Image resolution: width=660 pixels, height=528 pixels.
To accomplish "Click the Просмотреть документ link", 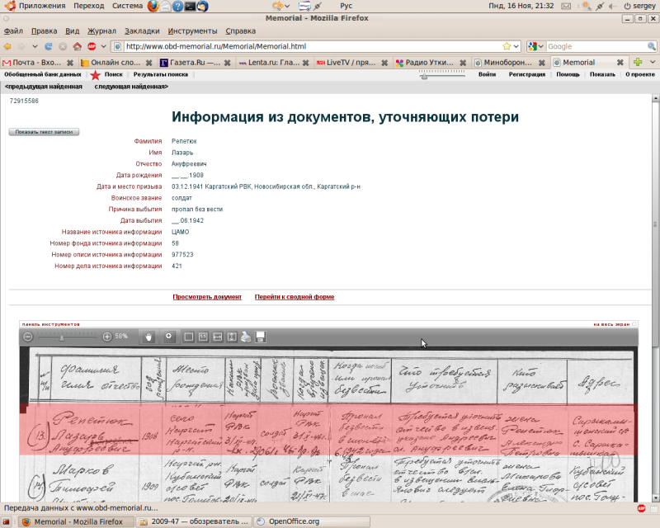I will click(207, 297).
